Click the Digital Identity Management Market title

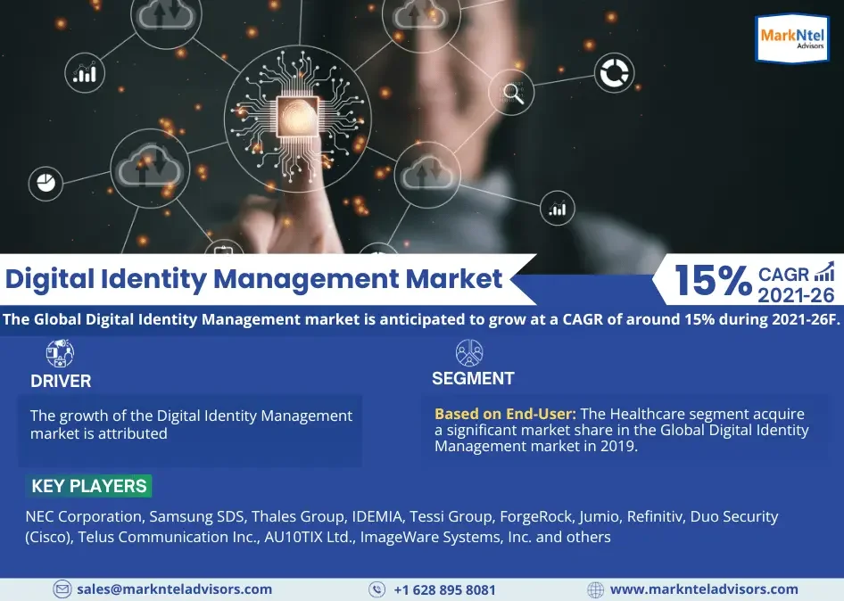point(254,279)
